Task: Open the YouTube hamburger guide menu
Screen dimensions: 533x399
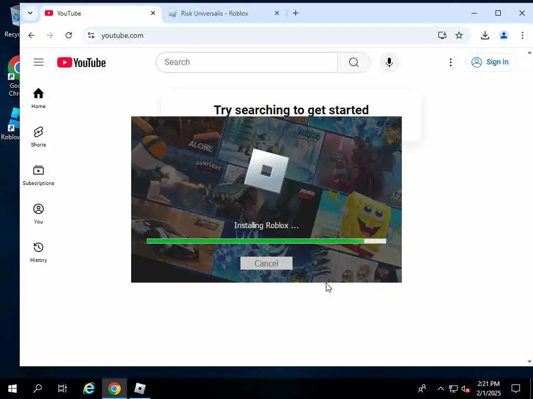Action: [x=39, y=62]
